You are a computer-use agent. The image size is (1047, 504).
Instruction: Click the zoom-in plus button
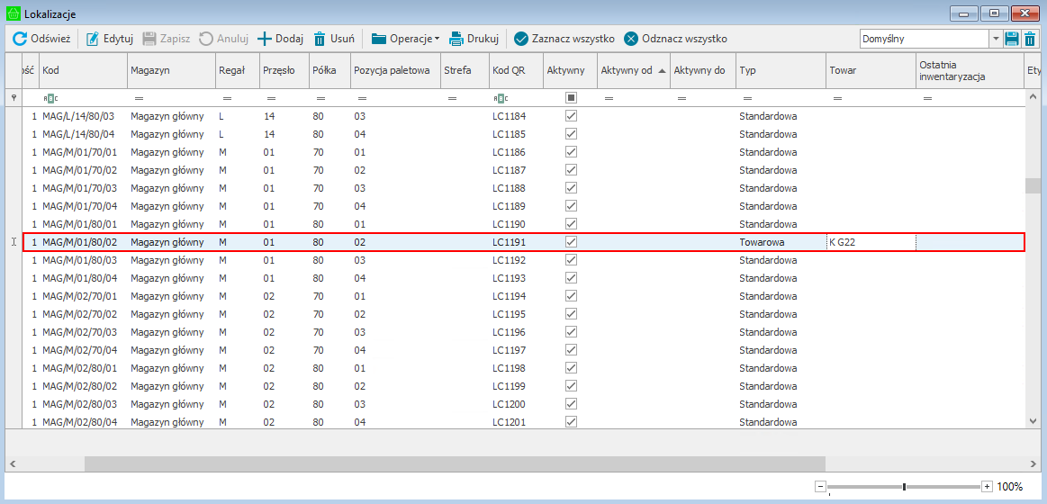pos(987,486)
